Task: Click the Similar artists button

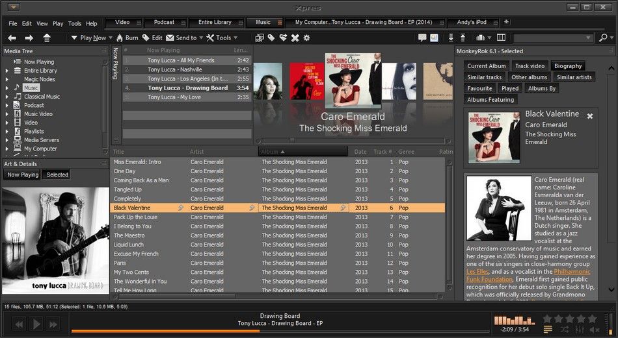Action: 574,77
